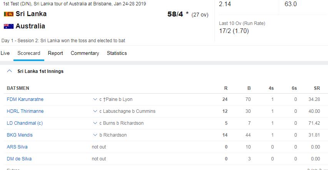Expand LD Chandimal dismissal chevron
Image resolution: width=328 pixels, height=170 pixels.
coord(95,123)
